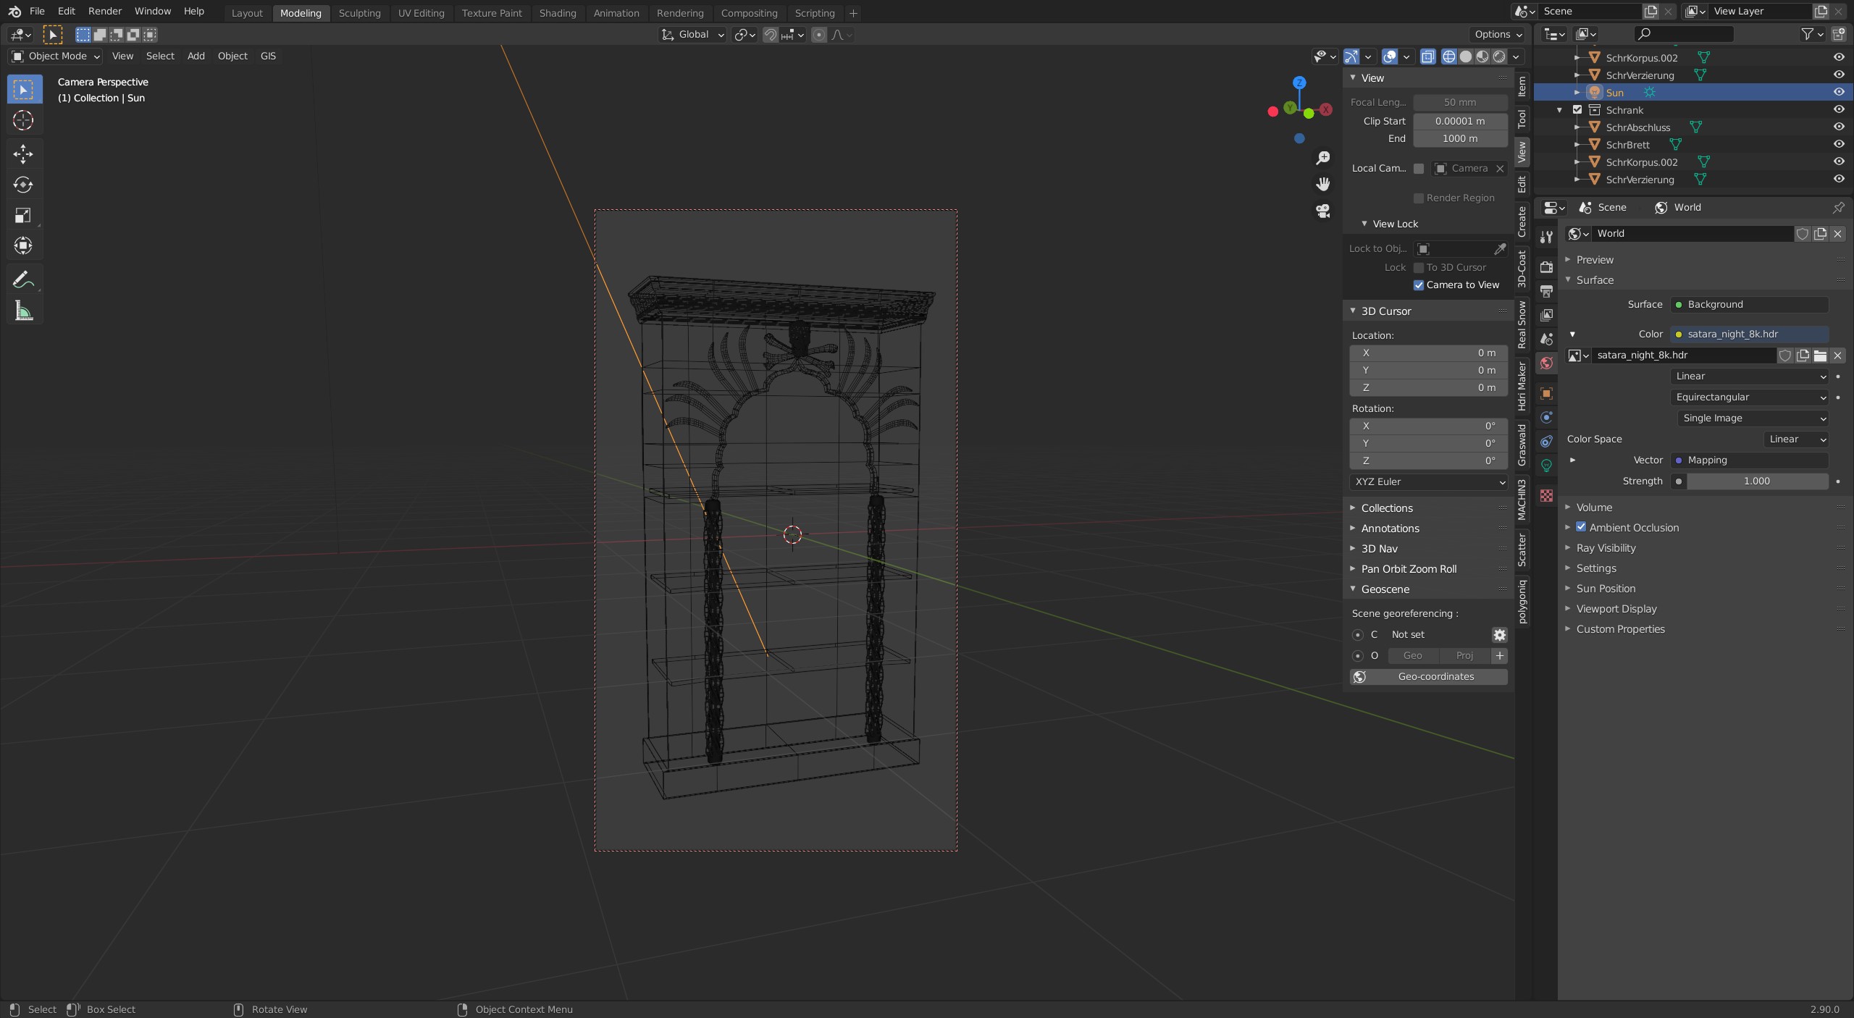Select the Measure ruler tool
The width and height of the screenshot is (1854, 1018).
click(23, 311)
